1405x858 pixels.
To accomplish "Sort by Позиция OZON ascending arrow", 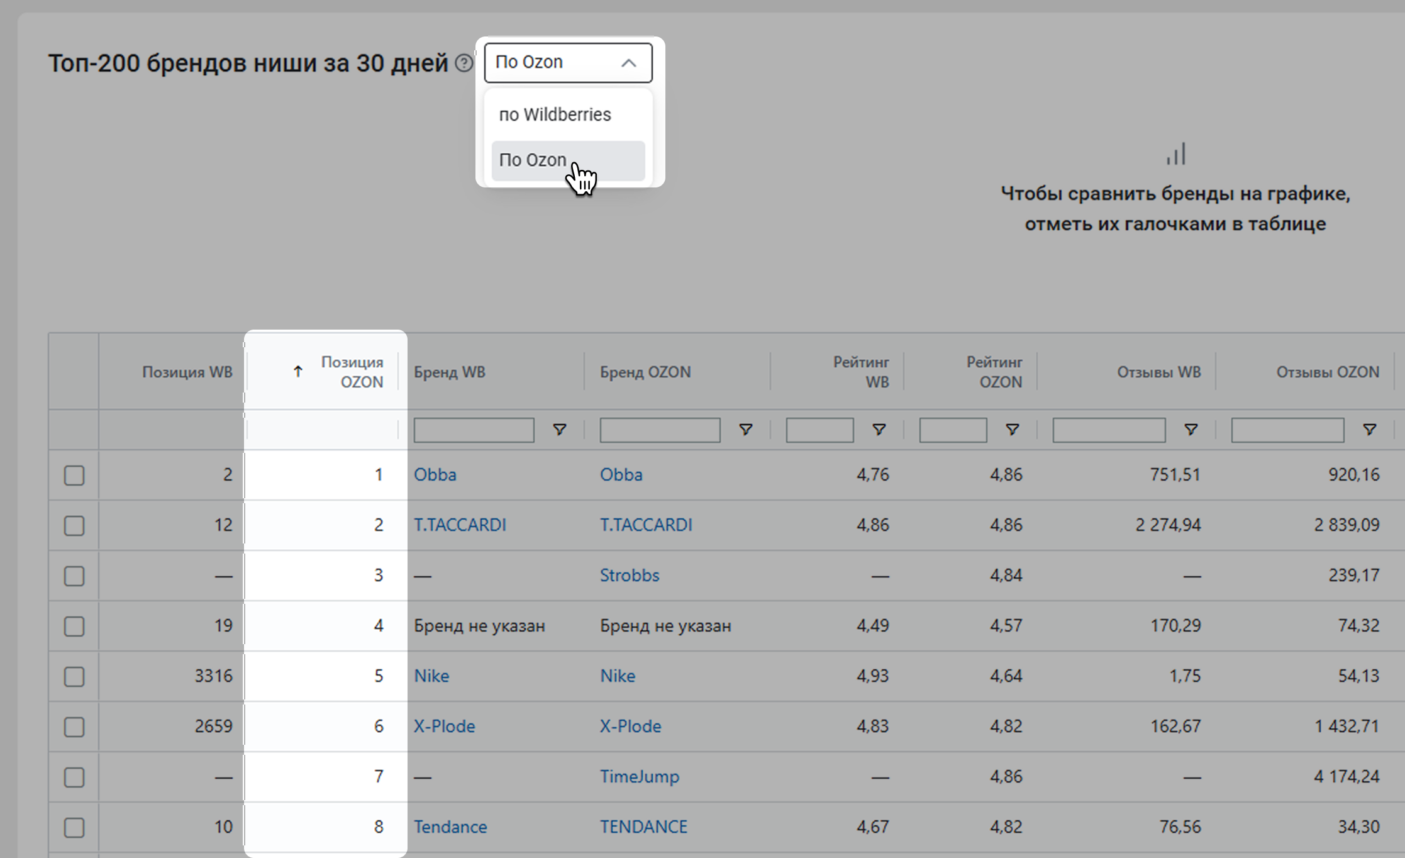I will tap(298, 372).
